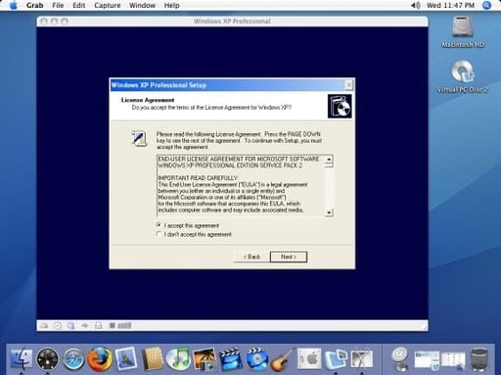Open the Window menu

click(x=142, y=5)
